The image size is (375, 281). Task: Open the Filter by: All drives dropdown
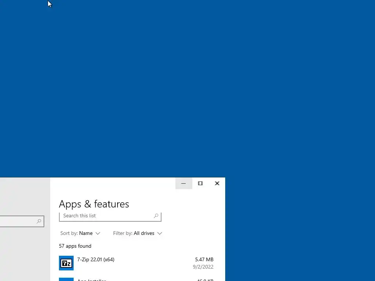pyautogui.click(x=138, y=233)
